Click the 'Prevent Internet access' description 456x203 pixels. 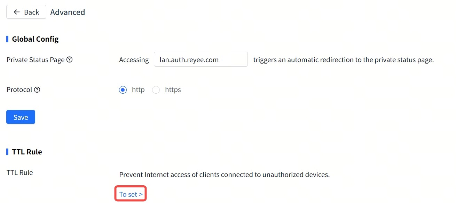pyautogui.click(x=224, y=175)
